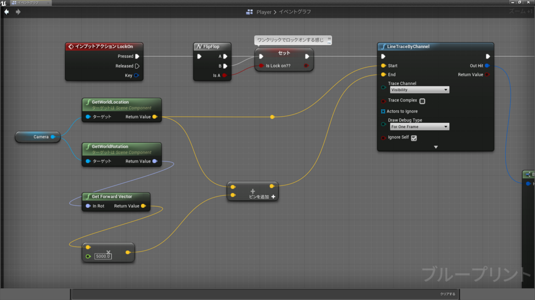Click the Pressed execution pin on LockOn
Image resolution: width=535 pixels, height=300 pixels.
click(x=137, y=56)
